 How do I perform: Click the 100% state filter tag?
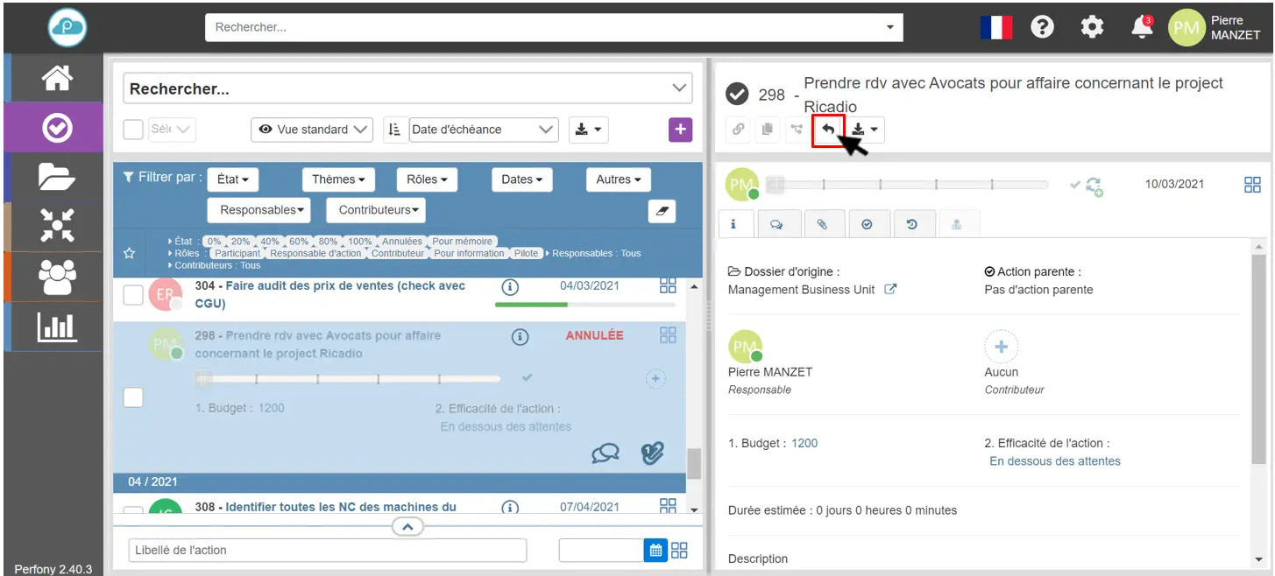(359, 242)
